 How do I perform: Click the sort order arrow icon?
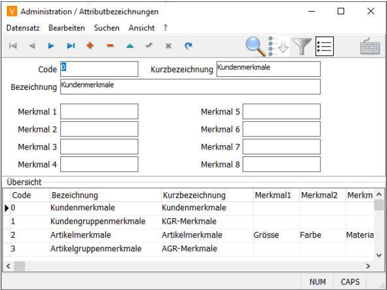click(x=279, y=46)
